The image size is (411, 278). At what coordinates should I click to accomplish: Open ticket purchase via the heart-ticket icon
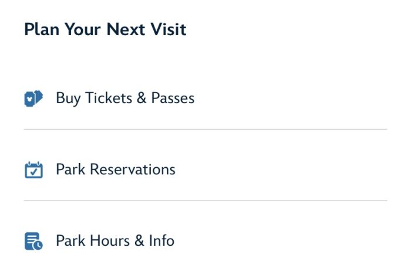(x=33, y=99)
